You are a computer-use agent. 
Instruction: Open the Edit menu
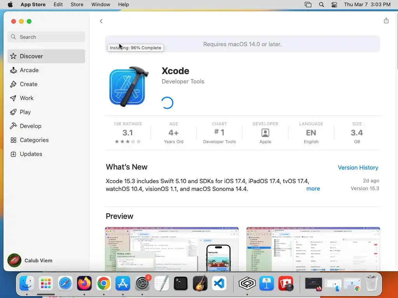point(58,5)
